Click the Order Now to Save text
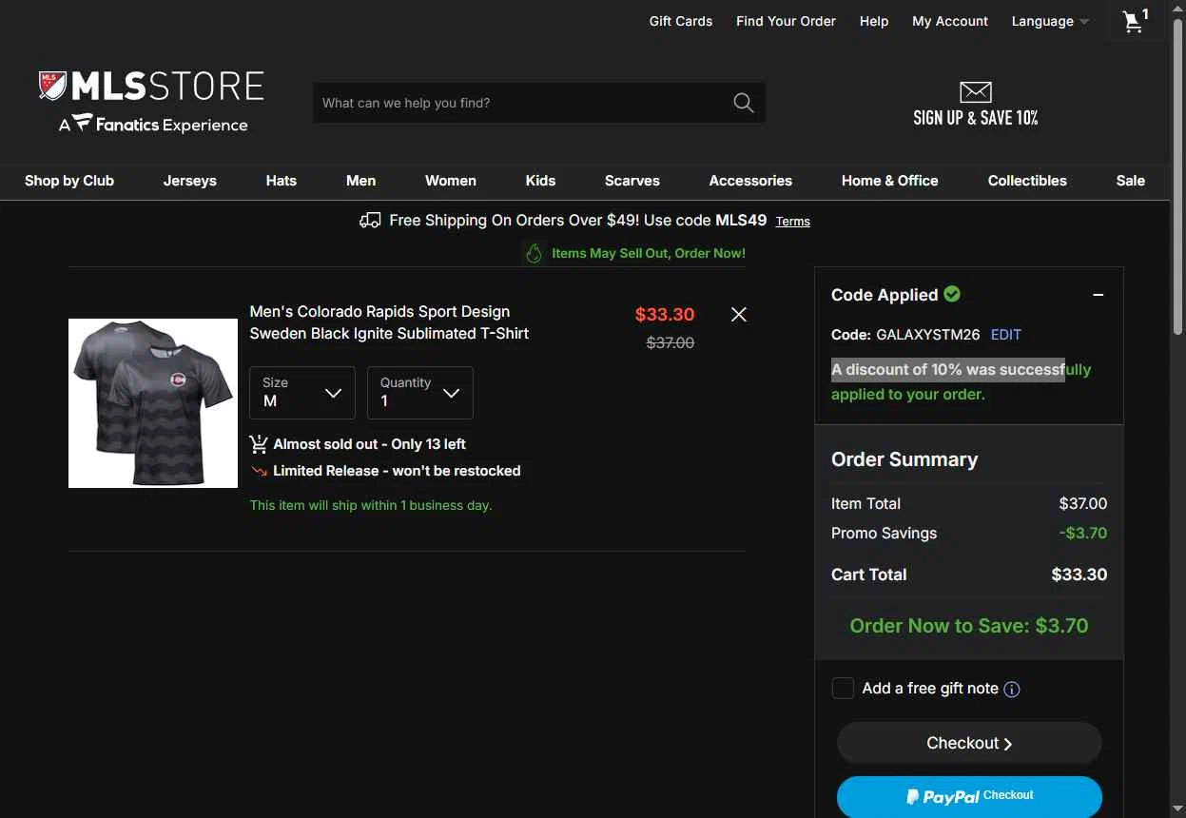 coord(969,626)
